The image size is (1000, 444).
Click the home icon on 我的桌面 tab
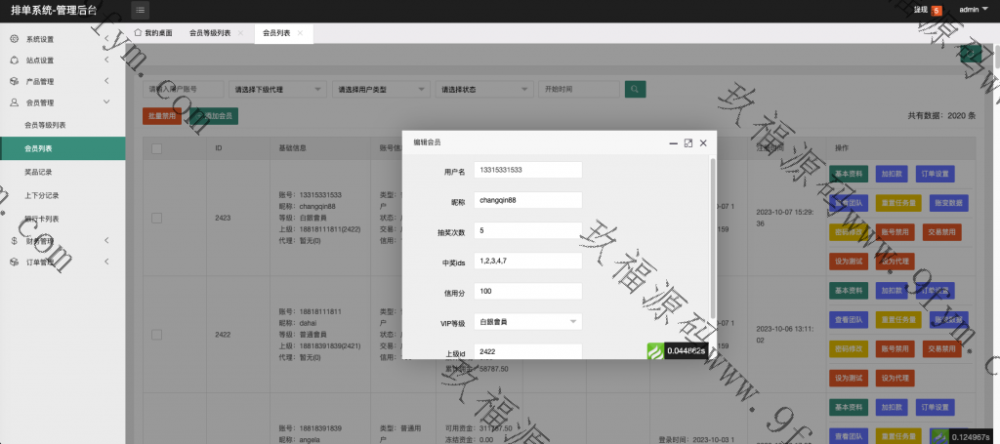click(x=138, y=32)
